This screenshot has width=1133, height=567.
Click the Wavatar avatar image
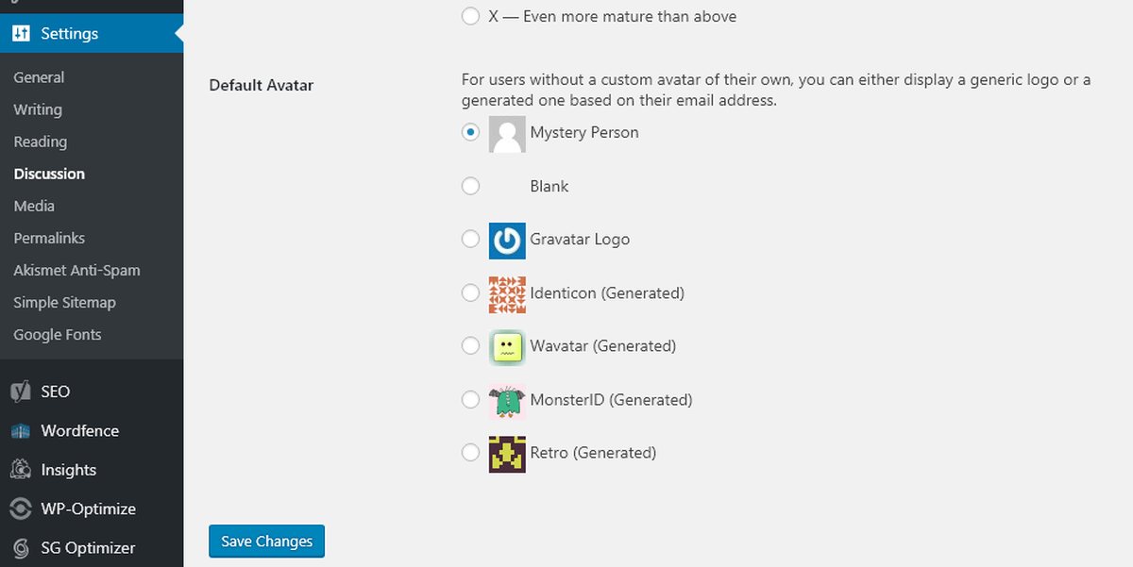pos(507,347)
